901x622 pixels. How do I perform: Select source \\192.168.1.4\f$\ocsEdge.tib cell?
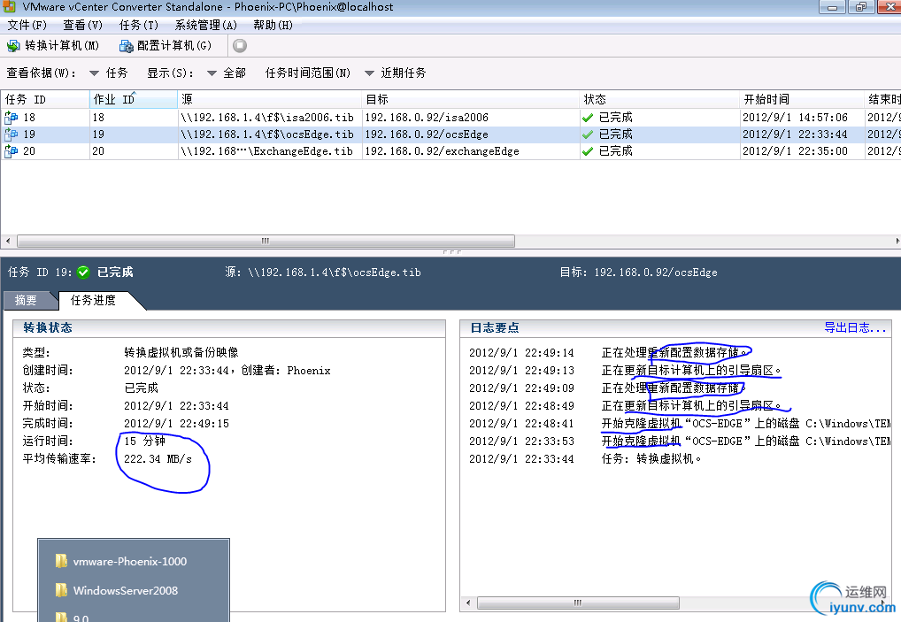[270, 134]
